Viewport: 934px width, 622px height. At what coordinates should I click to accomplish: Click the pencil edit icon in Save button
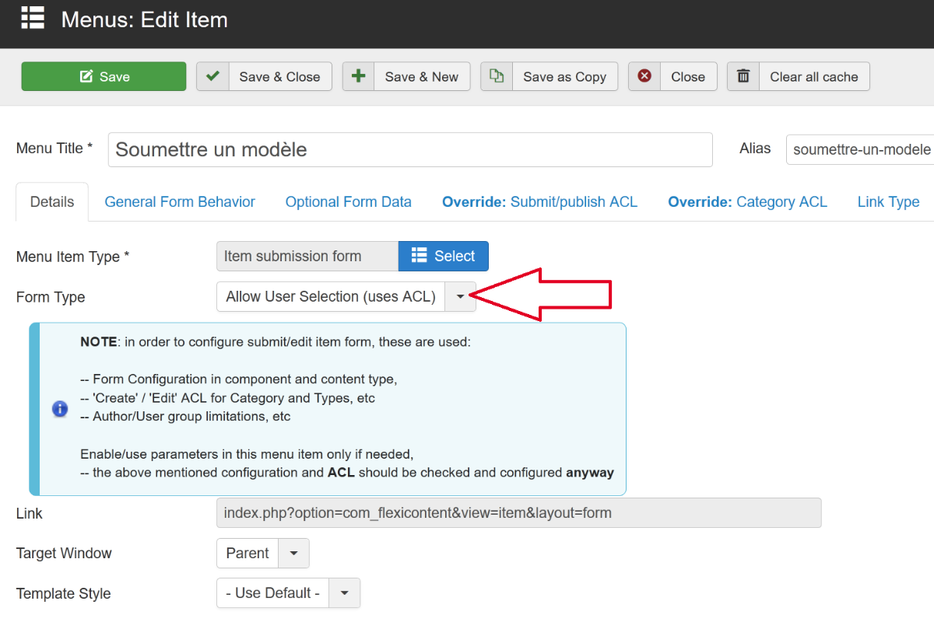86,76
